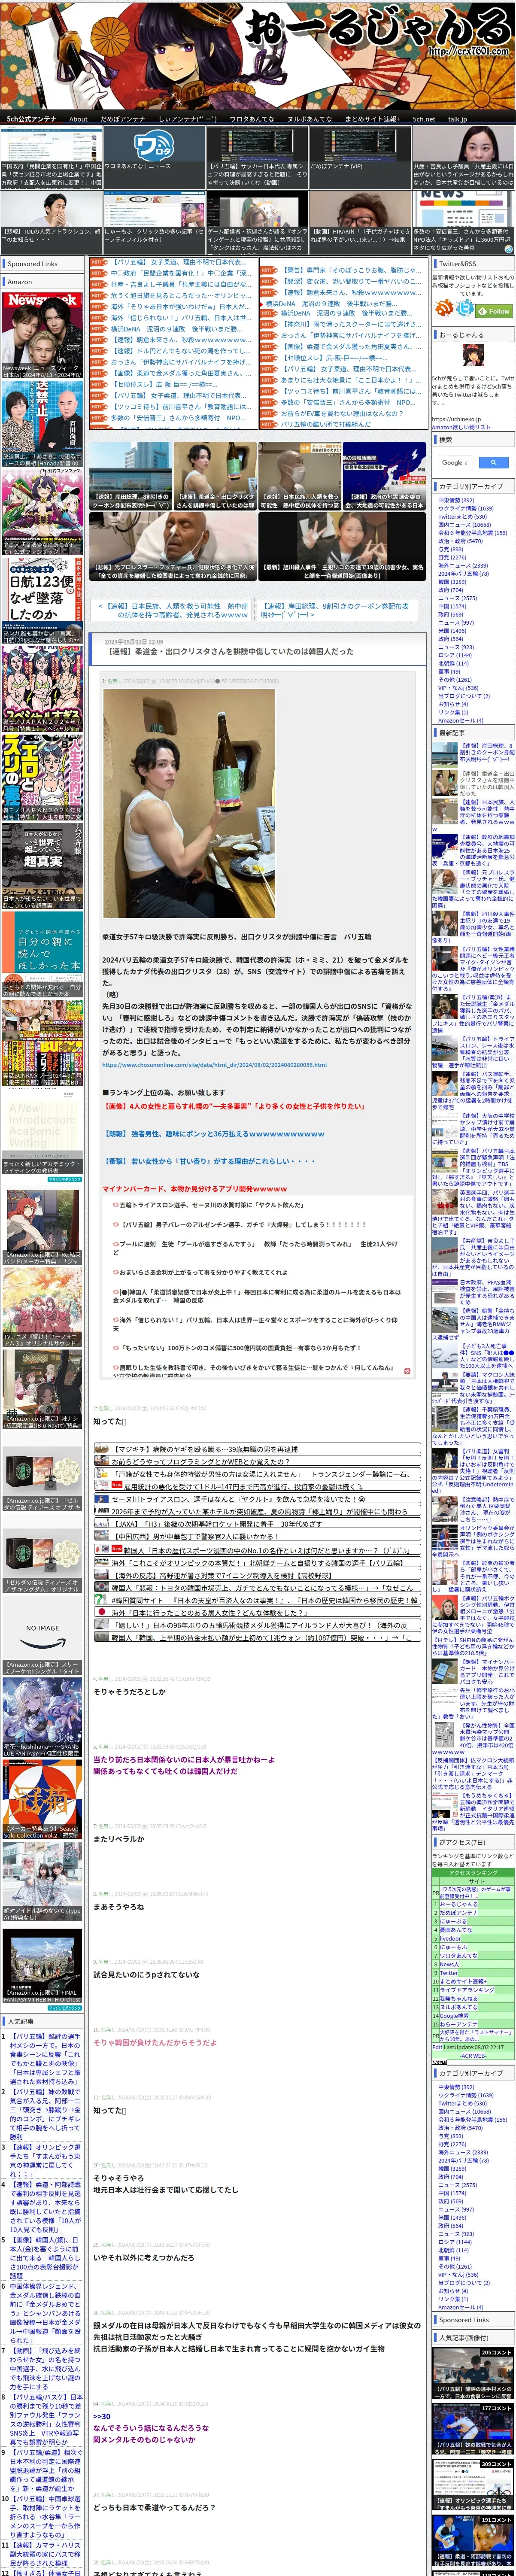516x2576 pixels.
Task: Open まとめサイト速報+ in navigation
Action: pos(372,119)
